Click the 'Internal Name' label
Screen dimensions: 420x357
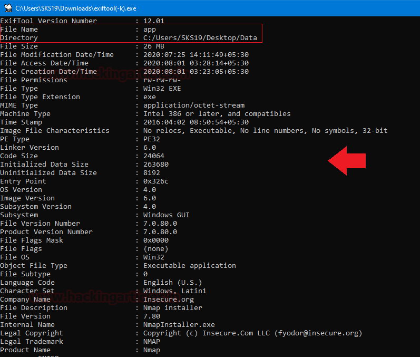point(27,325)
